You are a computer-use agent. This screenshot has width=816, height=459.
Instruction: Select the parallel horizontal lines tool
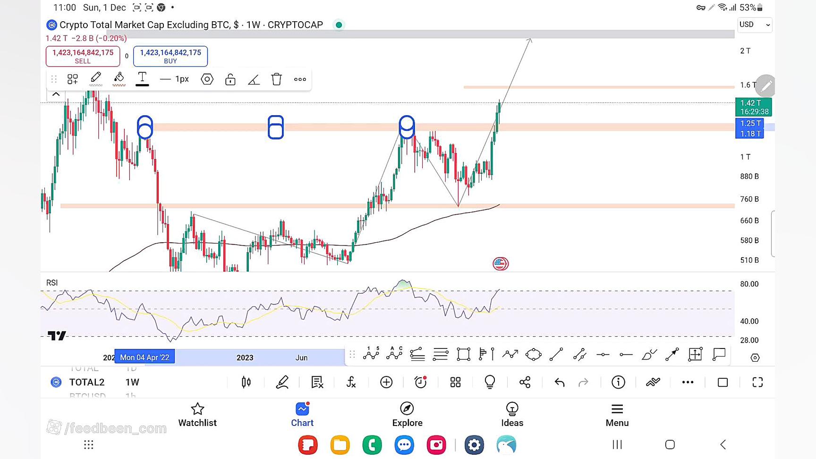click(x=441, y=354)
